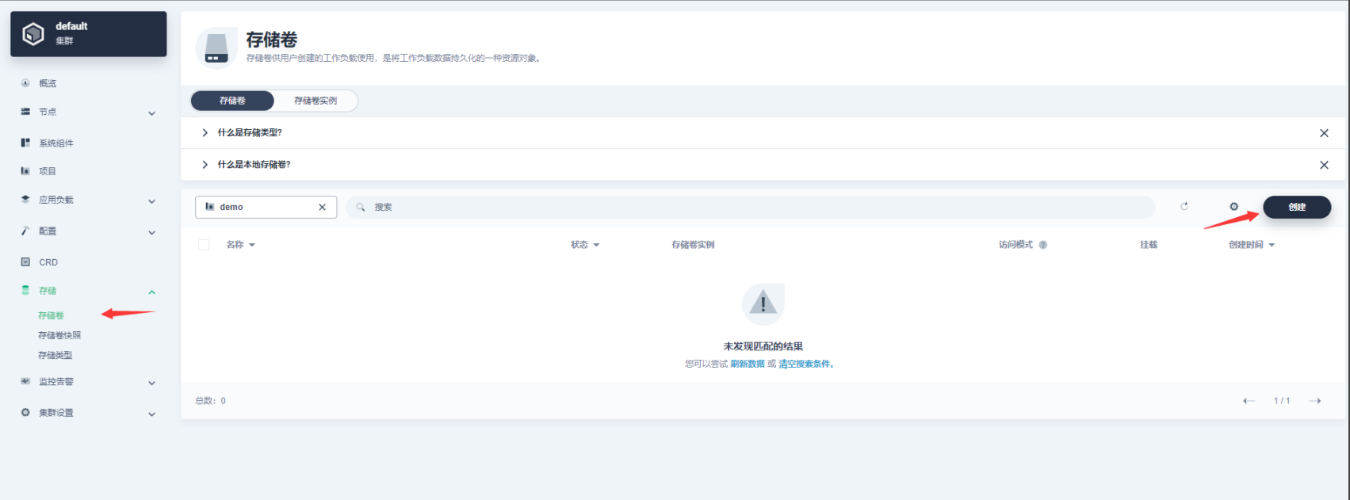The width and height of the screenshot is (1350, 500).
Task: Expand the 什么是本地存储卷 section
Action: pos(205,165)
